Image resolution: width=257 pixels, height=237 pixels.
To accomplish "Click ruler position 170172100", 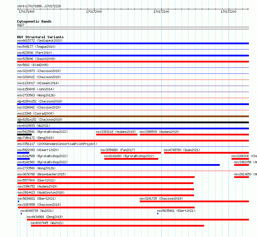I will tap(161, 12).
